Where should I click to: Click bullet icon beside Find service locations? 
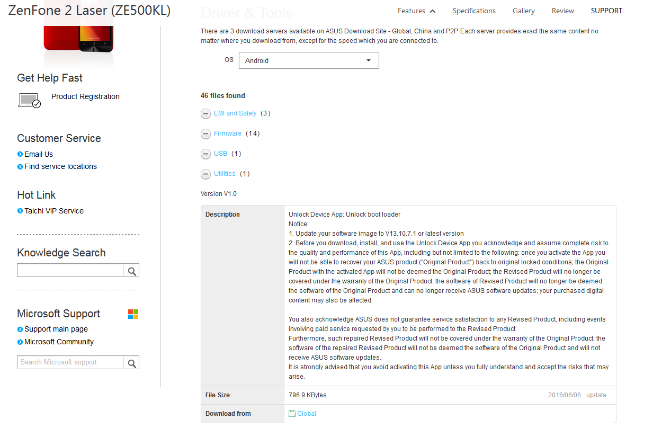coord(20,166)
